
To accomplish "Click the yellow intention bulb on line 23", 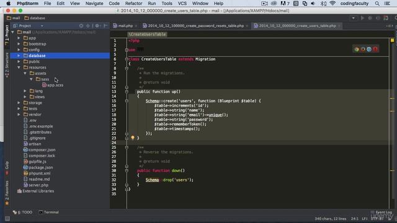I will point(133,138).
